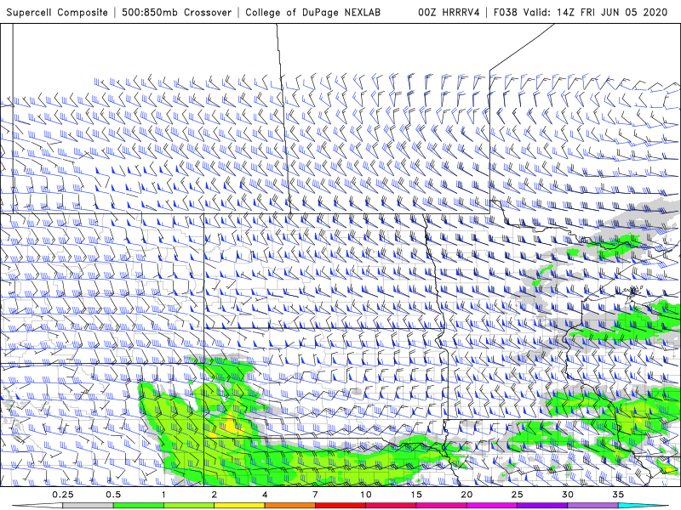
Task: Select the bright green 0.5–1 color bar segment
Action: pos(138,506)
